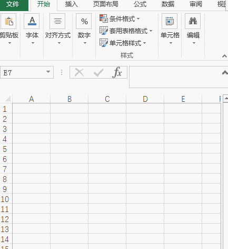Image resolution: width=228 pixels, height=249 pixels.
Task: Expand the 字体 group dropdown arrow
Action: [x=33, y=43]
